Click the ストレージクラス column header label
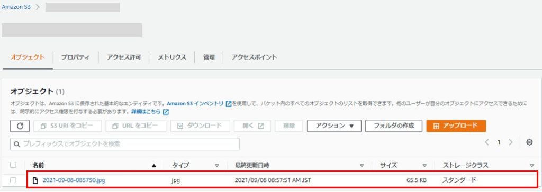542x192 pixels. (x=465, y=166)
